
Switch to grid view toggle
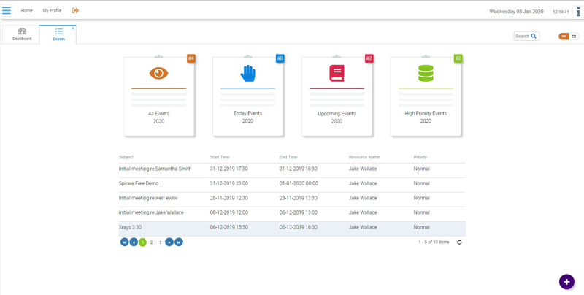pyautogui.click(x=574, y=36)
